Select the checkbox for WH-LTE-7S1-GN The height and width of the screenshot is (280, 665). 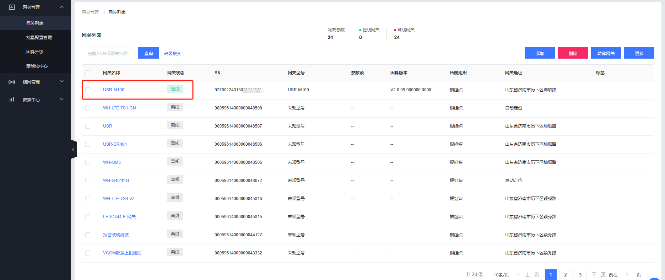88,108
